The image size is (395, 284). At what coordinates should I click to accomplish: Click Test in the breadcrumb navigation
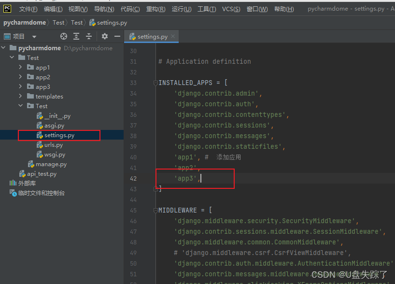click(77, 22)
